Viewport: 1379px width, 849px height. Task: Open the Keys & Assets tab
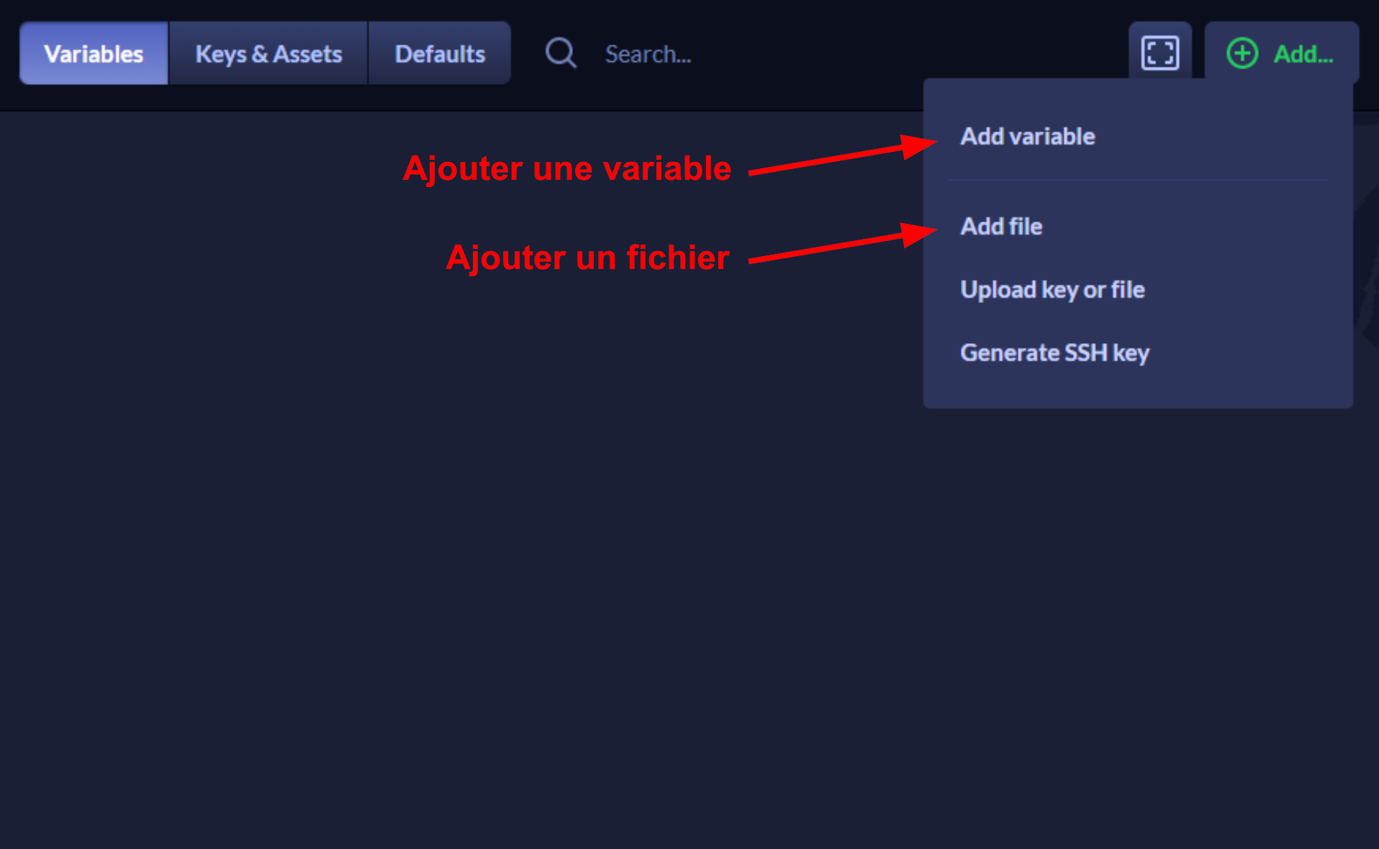click(x=268, y=54)
